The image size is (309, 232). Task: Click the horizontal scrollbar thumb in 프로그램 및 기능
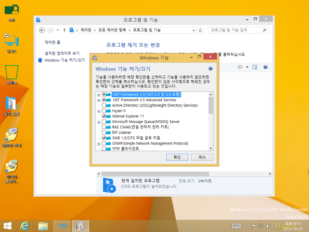point(155,174)
